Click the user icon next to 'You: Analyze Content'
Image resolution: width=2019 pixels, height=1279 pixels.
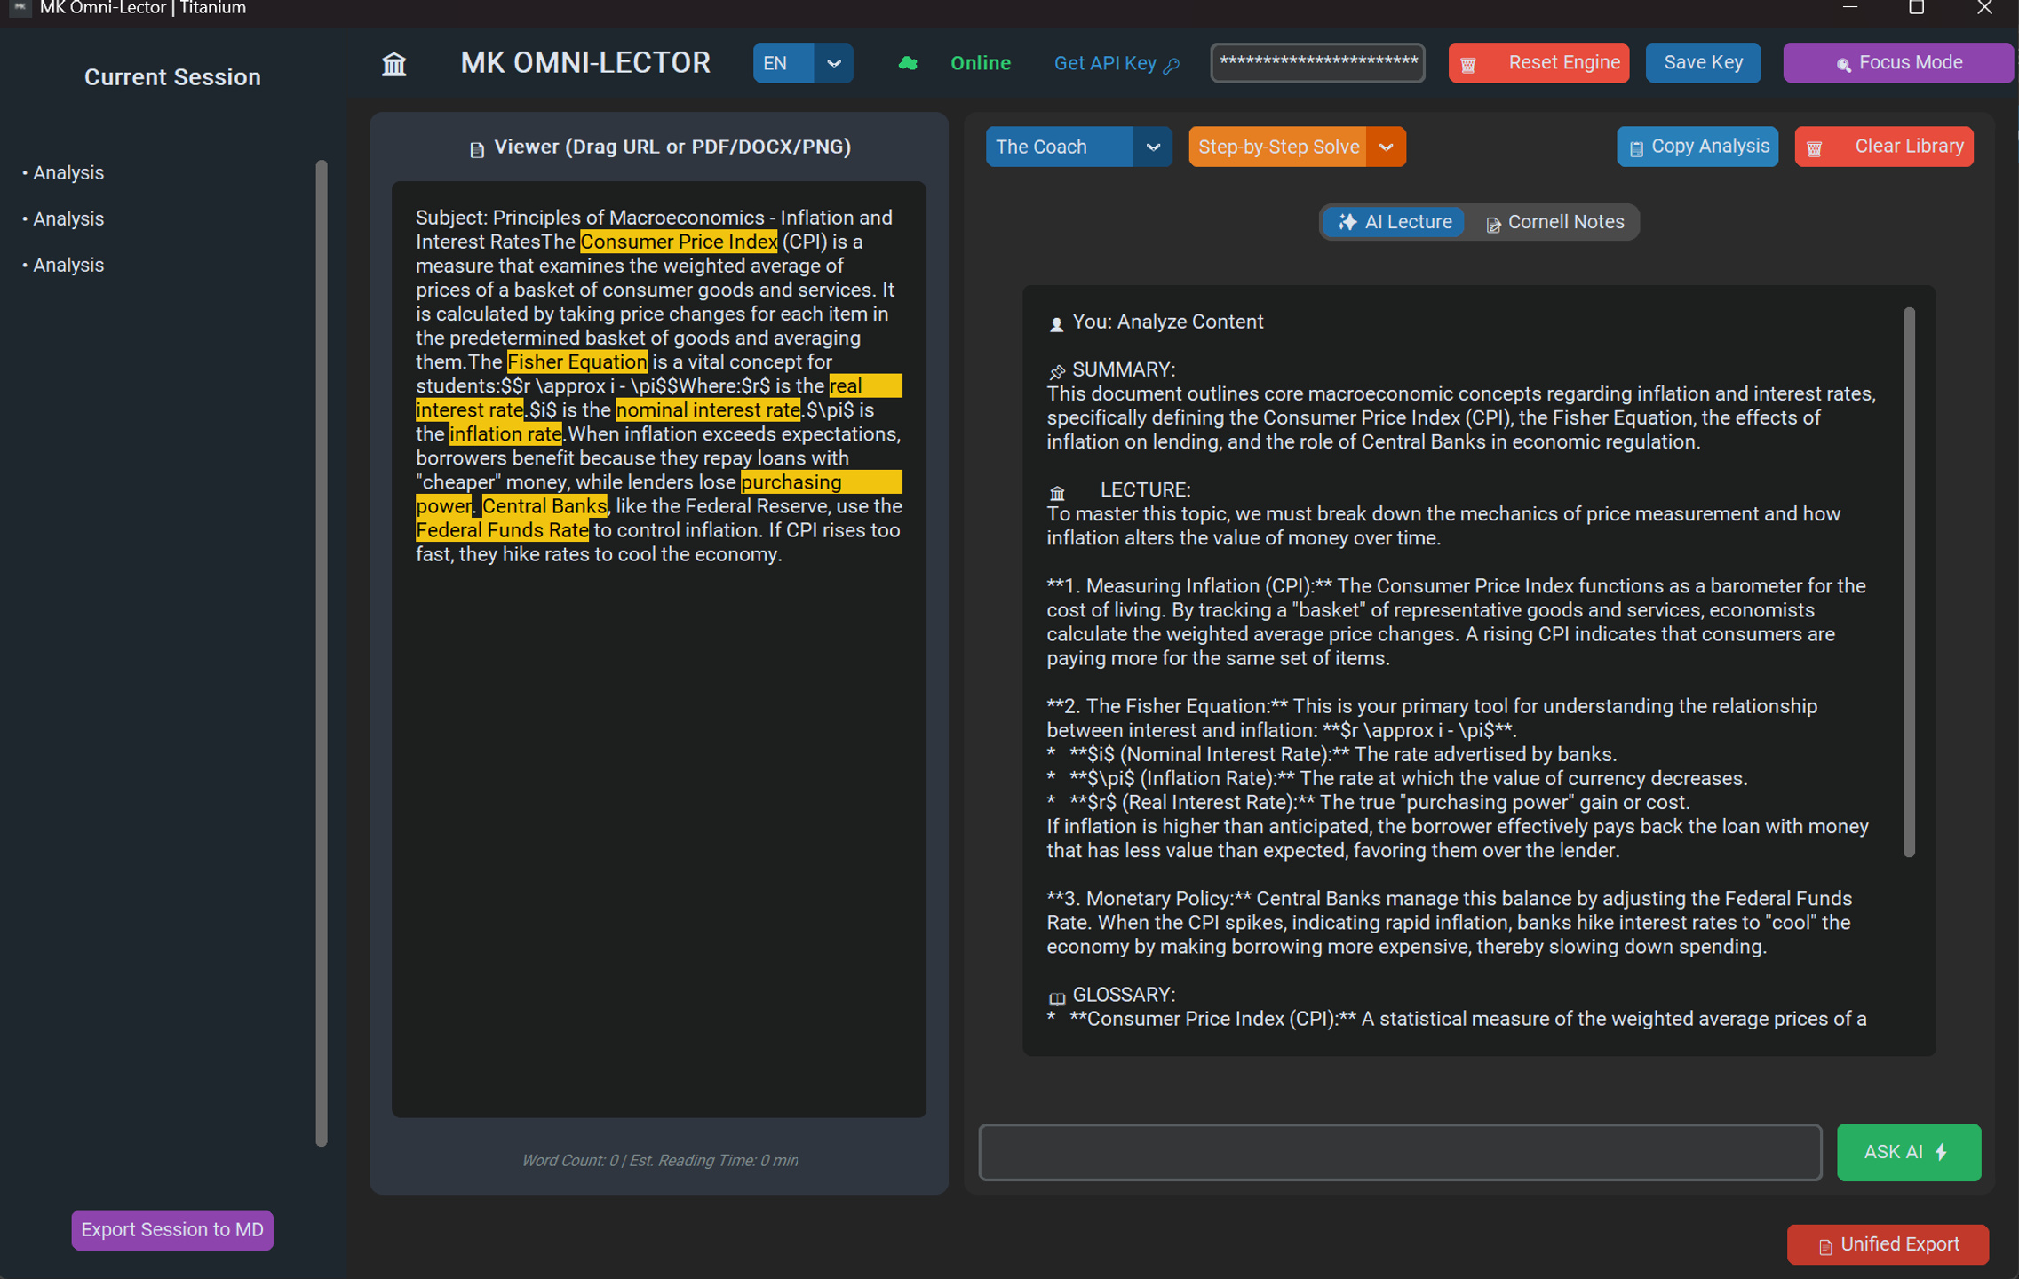(1056, 324)
